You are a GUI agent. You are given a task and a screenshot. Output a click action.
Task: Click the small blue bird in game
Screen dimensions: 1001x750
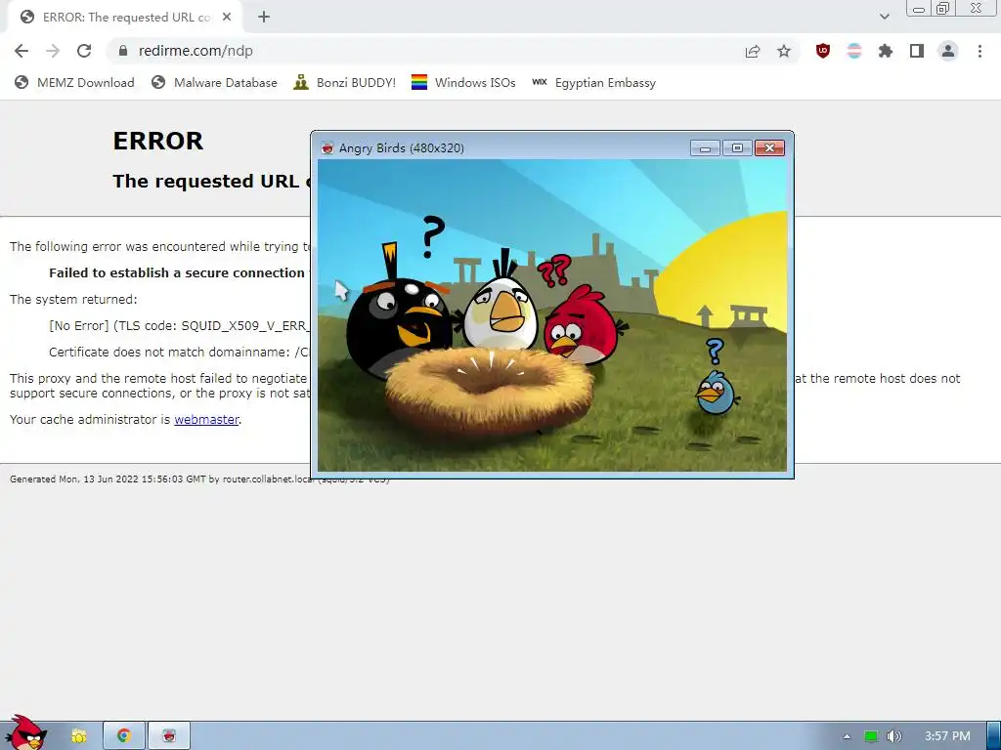point(716,393)
